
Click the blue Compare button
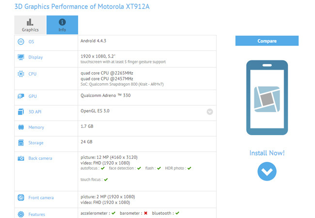tap(267, 41)
